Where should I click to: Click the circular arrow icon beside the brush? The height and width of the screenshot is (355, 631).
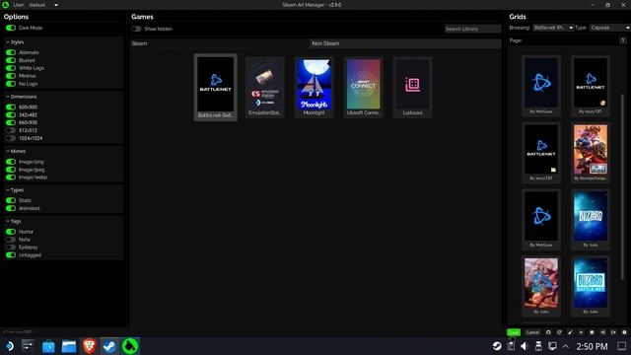point(559,332)
